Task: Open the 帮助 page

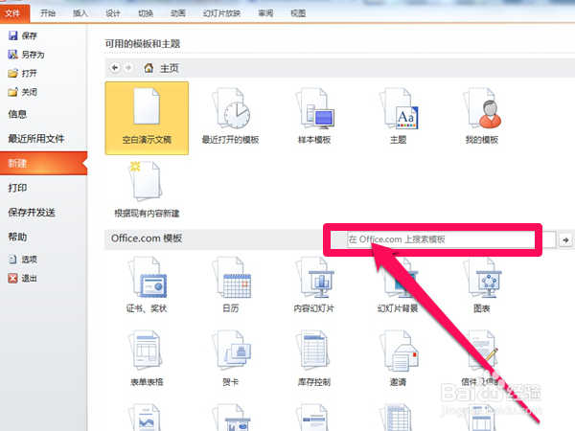Action: pyautogui.click(x=17, y=237)
